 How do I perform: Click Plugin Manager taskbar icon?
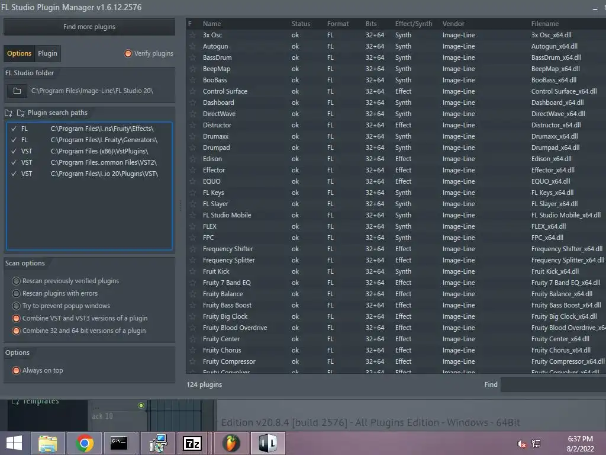click(x=268, y=443)
